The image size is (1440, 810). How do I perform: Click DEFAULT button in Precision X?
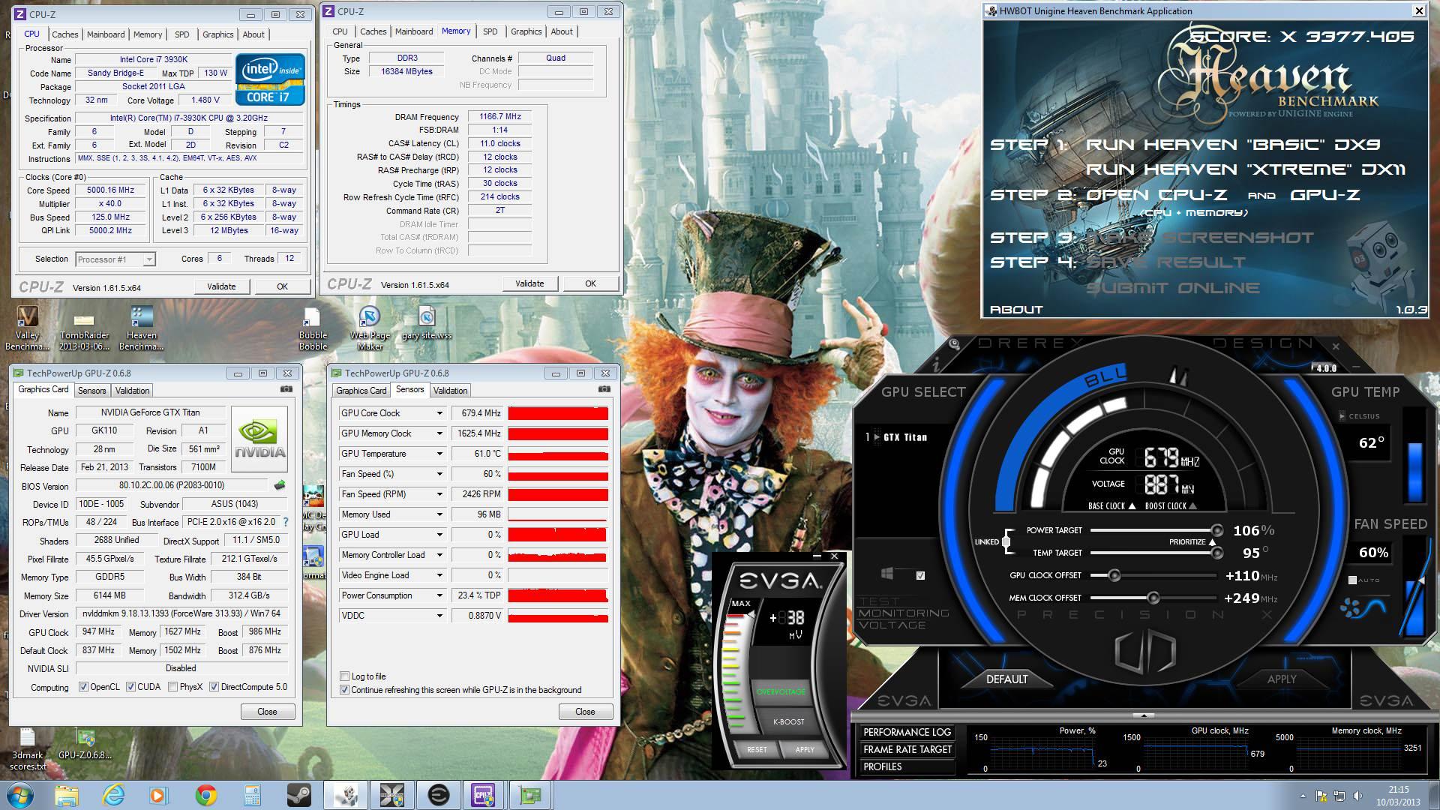(1006, 679)
